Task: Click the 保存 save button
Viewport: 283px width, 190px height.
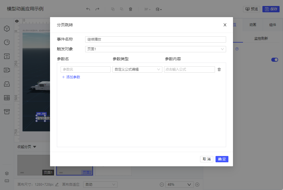Action: [271, 9]
